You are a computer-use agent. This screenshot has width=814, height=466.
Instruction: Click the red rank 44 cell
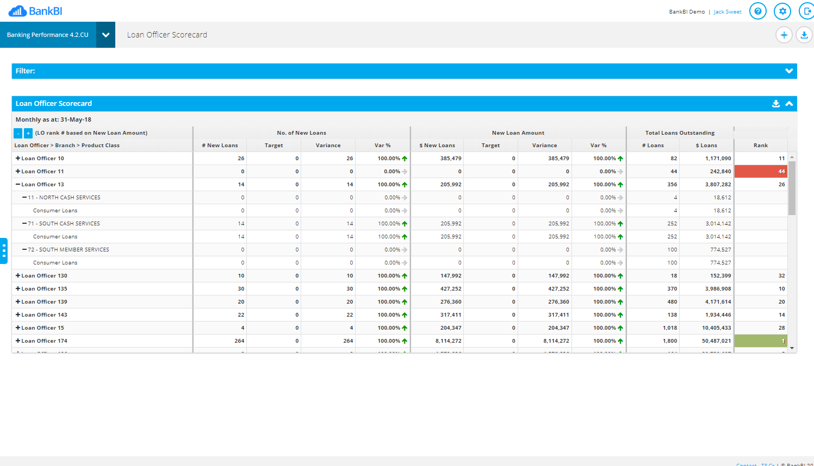761,172
